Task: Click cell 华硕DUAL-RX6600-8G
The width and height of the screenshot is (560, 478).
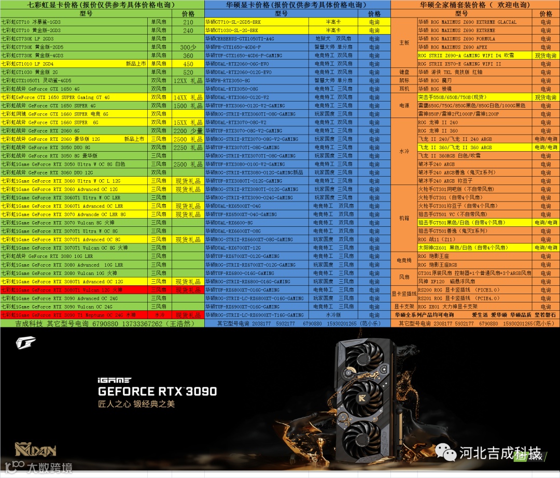Action: click(257, 223)
